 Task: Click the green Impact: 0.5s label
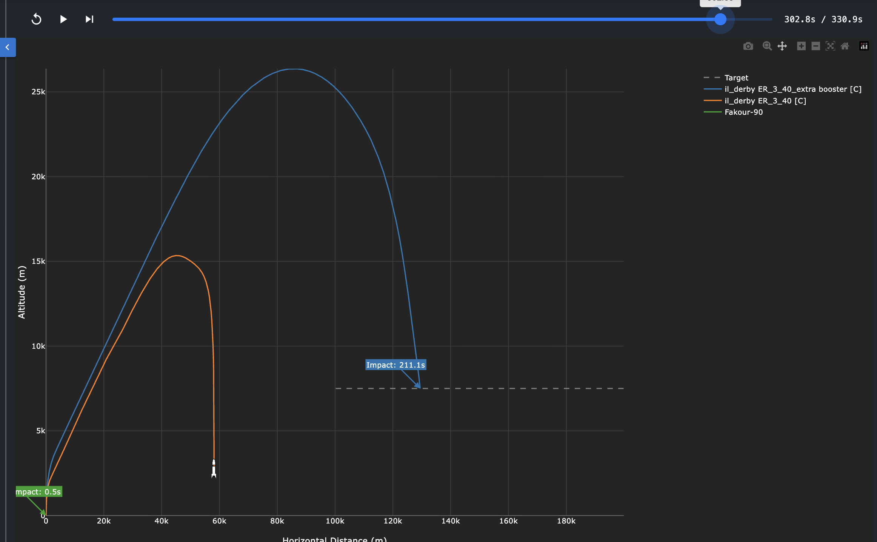tap(39, 492)
